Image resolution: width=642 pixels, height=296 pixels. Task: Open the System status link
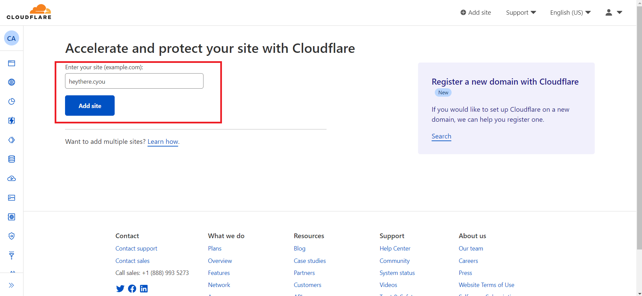(x=397, y=273)
